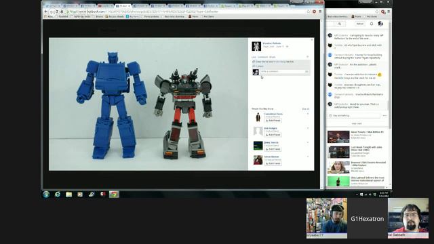Viewport: 434px width, 244px height.
Task: Click See All in People You May Know
Action: tap(306, 109)
